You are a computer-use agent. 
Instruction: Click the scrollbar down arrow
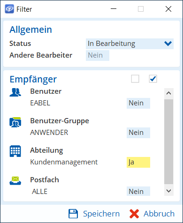169,191
